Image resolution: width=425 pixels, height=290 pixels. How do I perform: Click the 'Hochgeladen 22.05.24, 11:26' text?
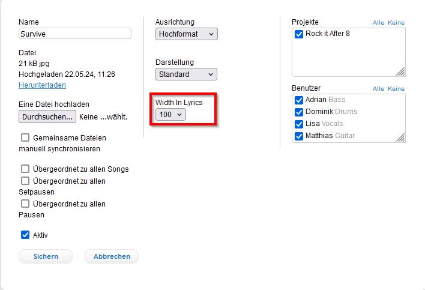(x=67, y=74)
